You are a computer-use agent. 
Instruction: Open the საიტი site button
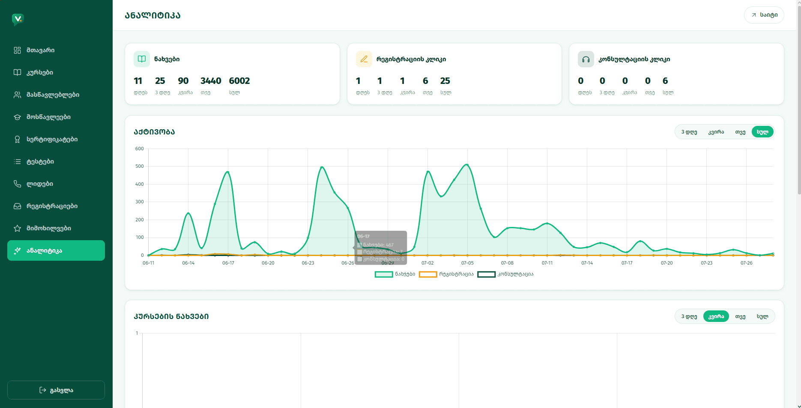(x=764, y=15)
